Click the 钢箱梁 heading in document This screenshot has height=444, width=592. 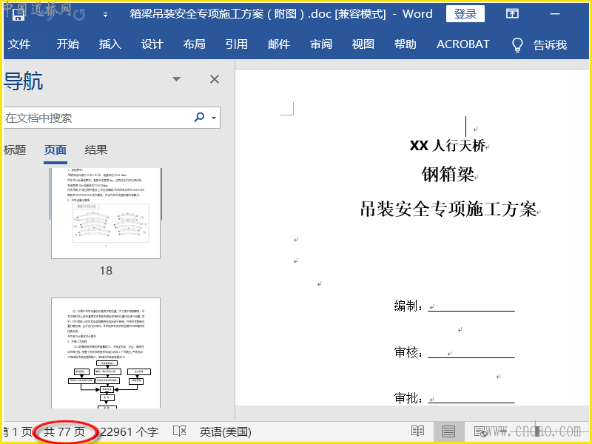pos(448,175)
